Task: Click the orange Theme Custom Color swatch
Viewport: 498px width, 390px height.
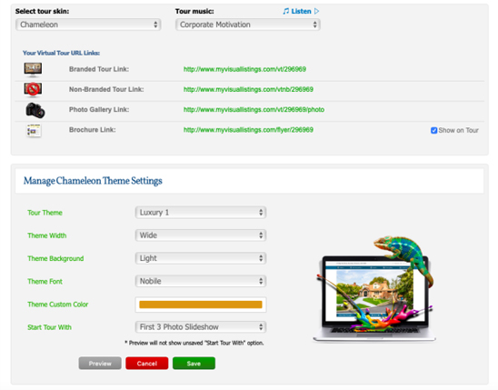Action: point(201,305)
